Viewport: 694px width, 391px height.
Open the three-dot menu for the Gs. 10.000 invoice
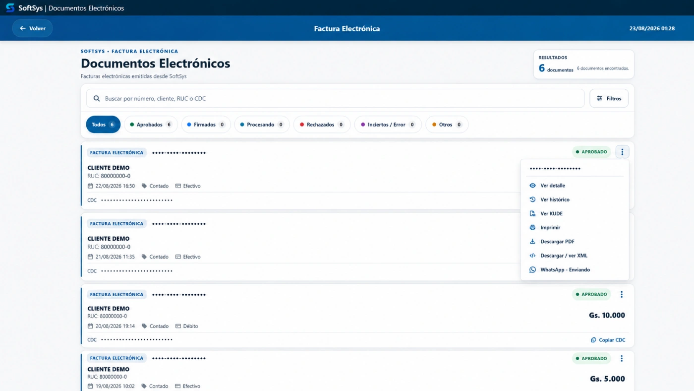(x=622, y=294)
